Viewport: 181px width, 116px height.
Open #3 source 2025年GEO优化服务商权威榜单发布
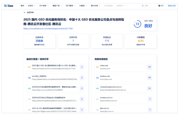(56, 88)
